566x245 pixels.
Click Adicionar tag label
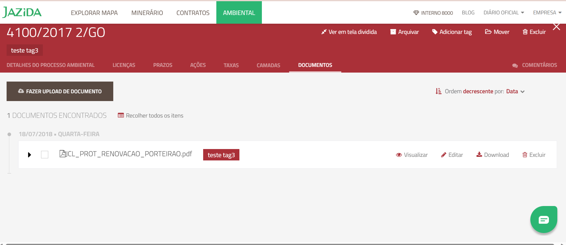click(x=456, y=32)
